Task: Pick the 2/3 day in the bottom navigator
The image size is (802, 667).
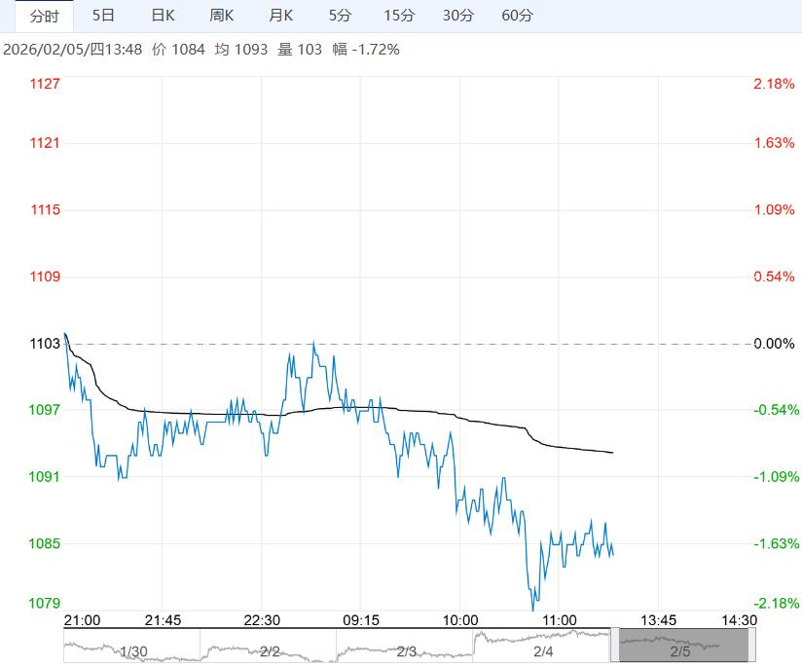Action: coord(406,648)
